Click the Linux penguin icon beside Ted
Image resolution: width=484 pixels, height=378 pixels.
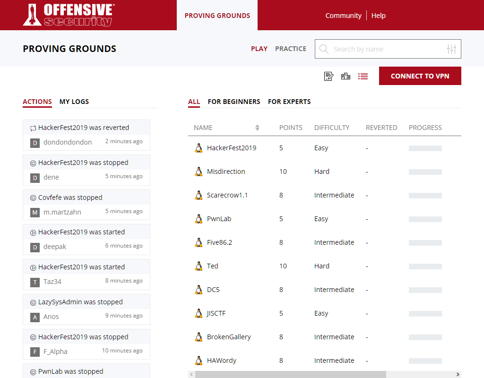pos(199,266)
